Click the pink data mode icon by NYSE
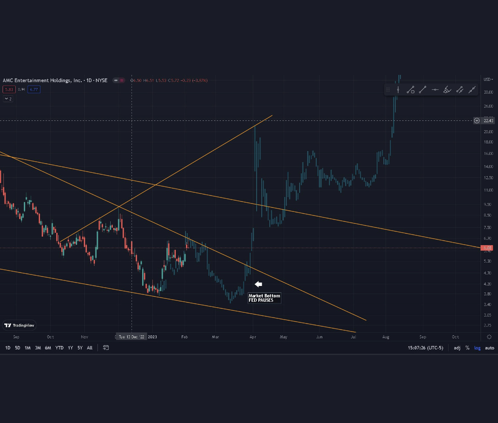The image size is (498, 423). (122, 80)
